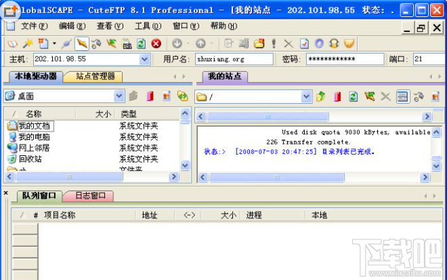Click the Download arrow icon
This screenshot has height=280, width=447.
coord(177,43)
